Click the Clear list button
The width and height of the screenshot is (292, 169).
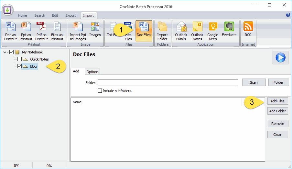click(277, 135)
